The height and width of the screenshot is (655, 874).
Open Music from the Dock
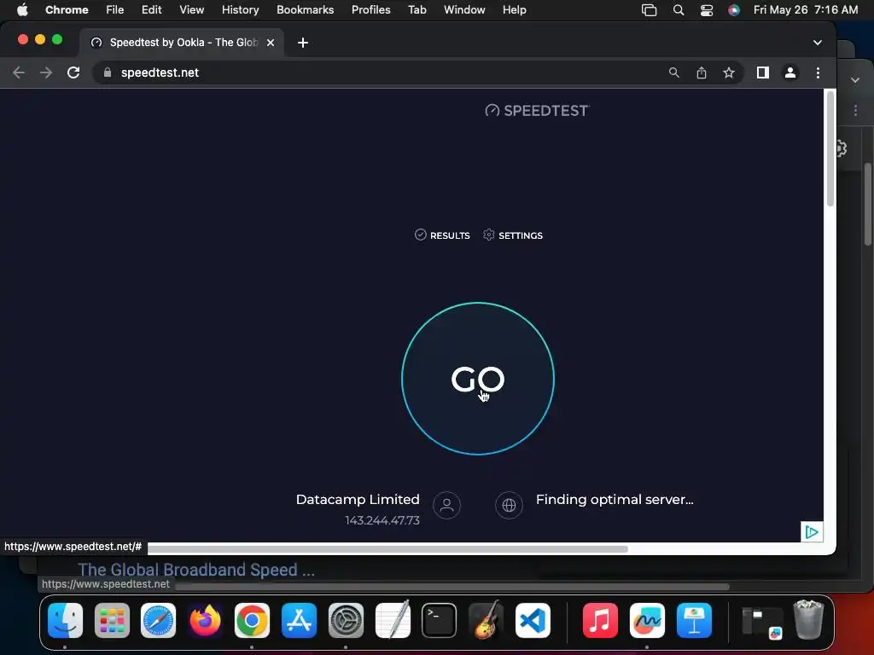[x=600, y=621]
